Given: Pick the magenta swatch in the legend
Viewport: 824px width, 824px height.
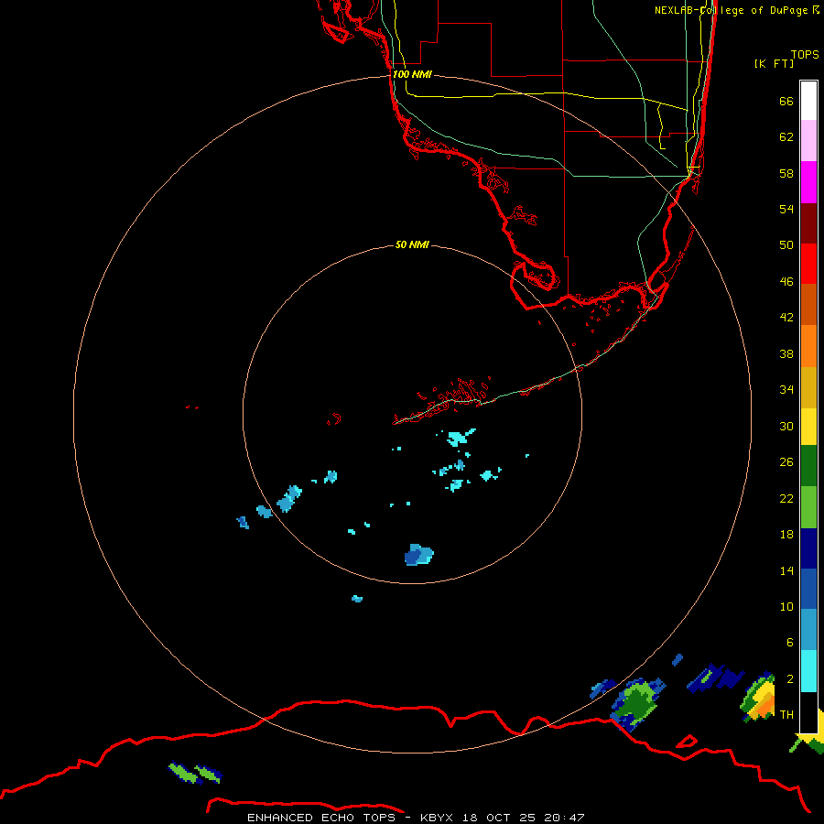Looking at the screenshot, I should 808,182.
